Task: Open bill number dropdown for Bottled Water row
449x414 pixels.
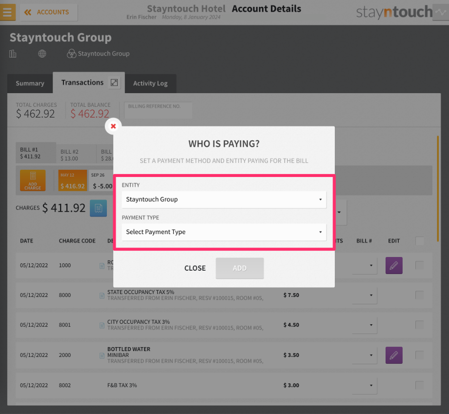Action: click(365, 355)
